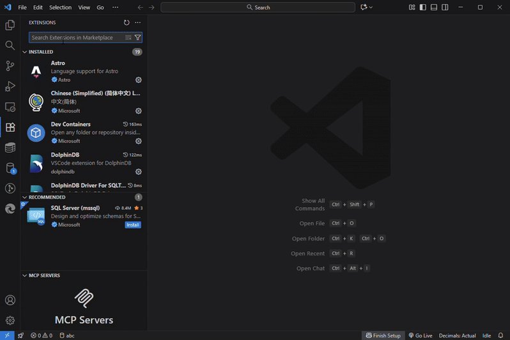Click the title bar Search command center
The image size is (510, 340).
pos(258,7)
